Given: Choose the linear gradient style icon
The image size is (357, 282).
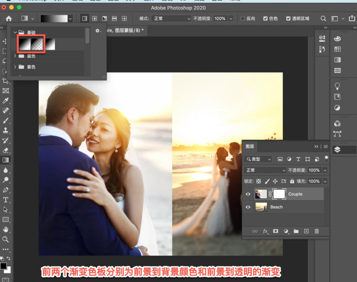Looking at the screenshot, I should click(85, 18).
